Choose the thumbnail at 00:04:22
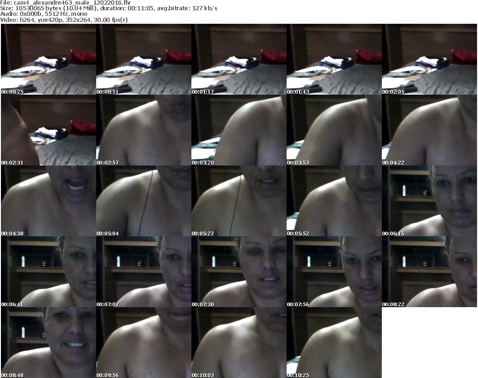 point(429,130)
